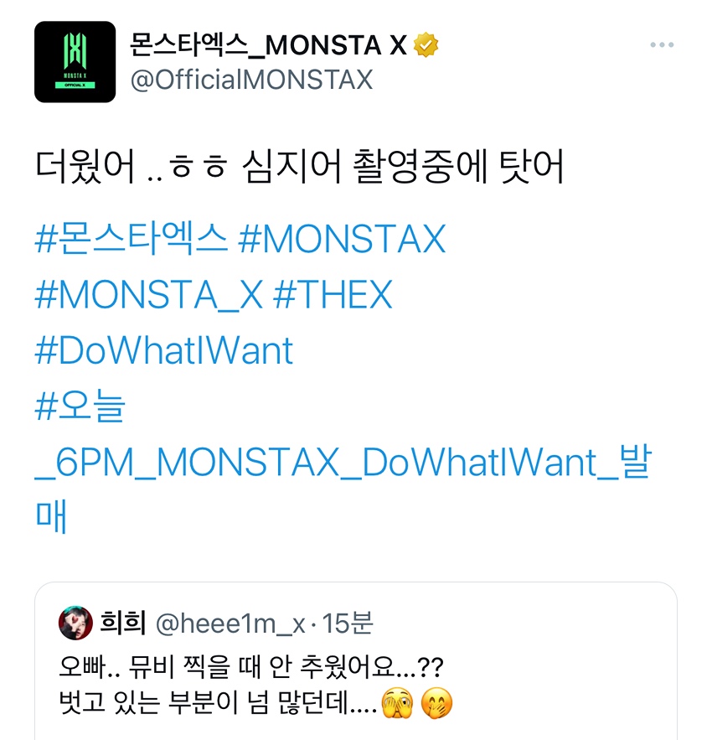
Task: Open the #몬스타엑스 hashtag
Action: [132, 239]
